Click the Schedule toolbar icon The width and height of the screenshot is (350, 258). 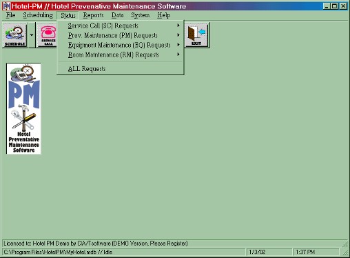point(15,35)
